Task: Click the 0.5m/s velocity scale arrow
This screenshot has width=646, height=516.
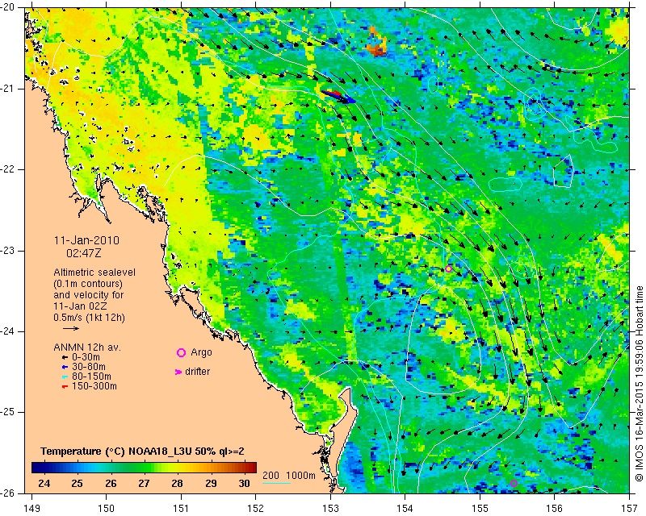Action: point(71,328)
